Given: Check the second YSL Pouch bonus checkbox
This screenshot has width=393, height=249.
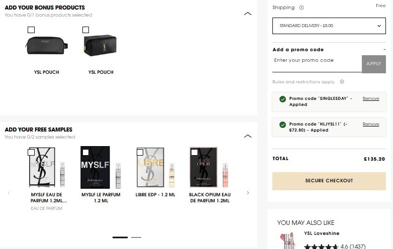Looking at the screenshot, I should (x=85, y=30).
